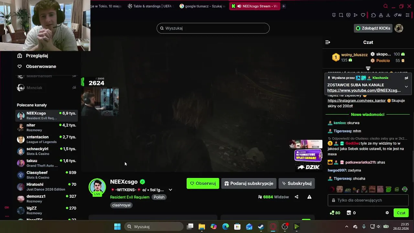Open the new tab with the plus icon
Viewport: 414px width, 233px height.
[284, 6]
